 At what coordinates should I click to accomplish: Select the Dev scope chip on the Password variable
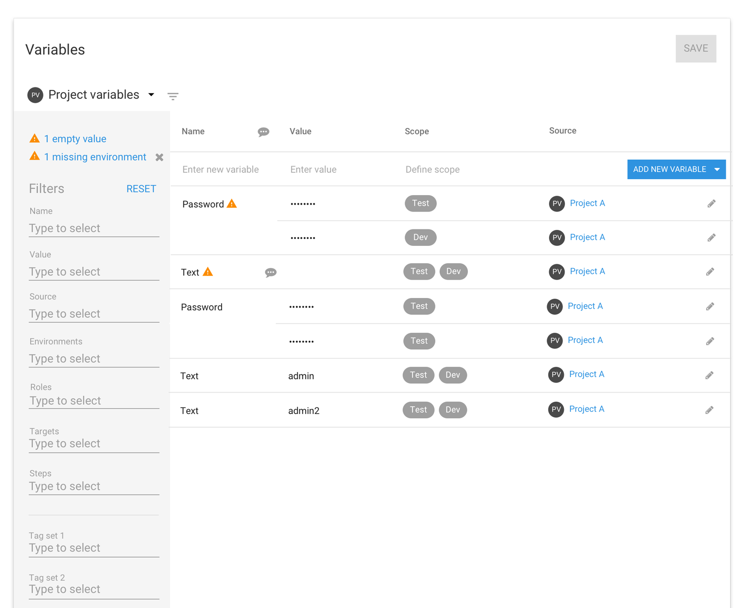pyautogui.click(x=421, y=237)
